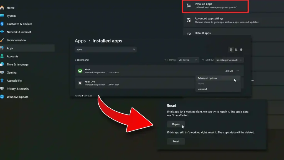Click the Time & language globe icon

[x=2, y=64]
